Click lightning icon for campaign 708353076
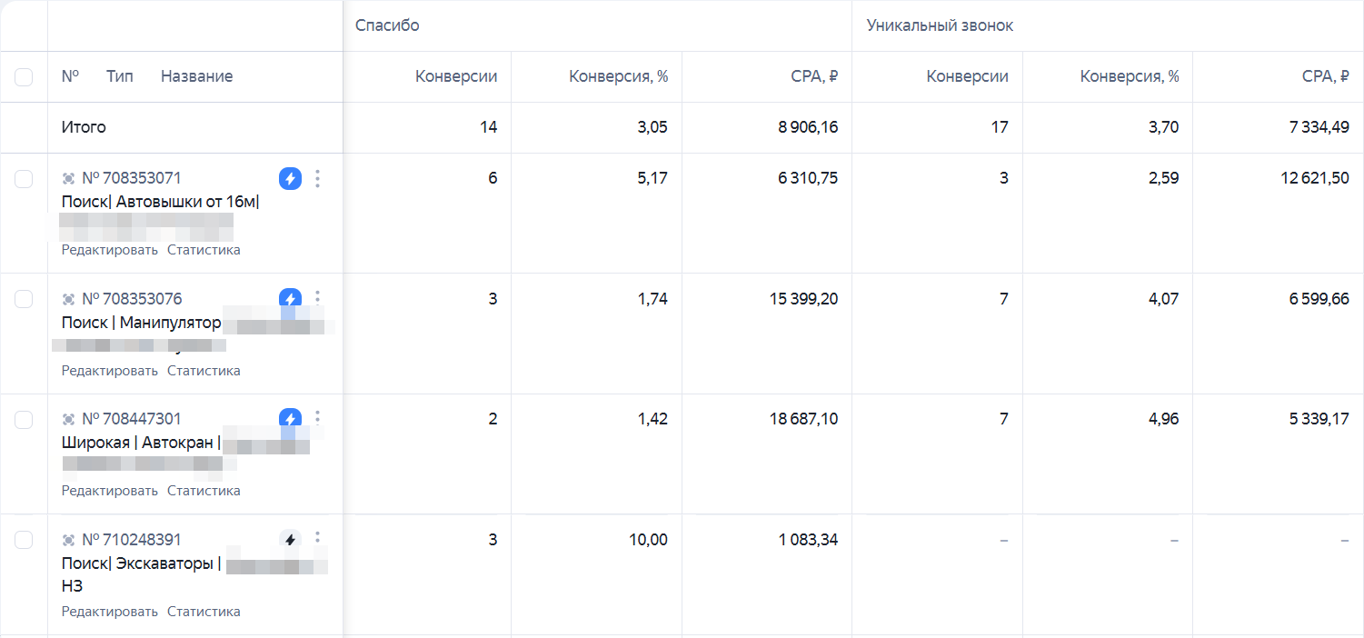The height and width of the screenshot is (638, 1364). pyautogui.click(x=290, y=298)
